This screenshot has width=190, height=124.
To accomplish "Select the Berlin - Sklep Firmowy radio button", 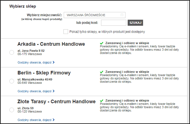I will [x=12, y=81].
